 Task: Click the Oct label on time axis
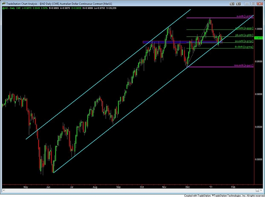click(142, 187)
